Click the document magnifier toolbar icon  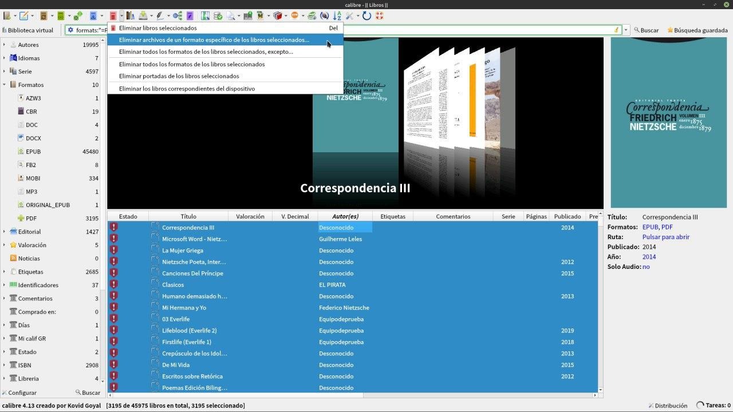point(230,16)
